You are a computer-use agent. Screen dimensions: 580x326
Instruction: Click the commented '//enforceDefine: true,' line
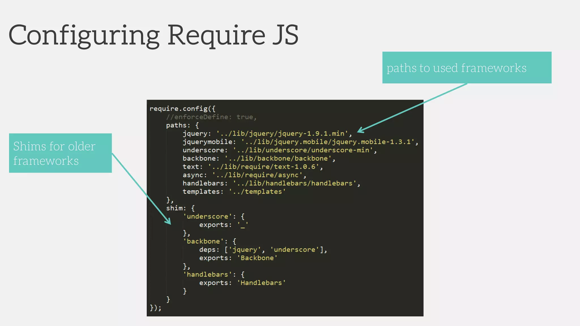(211, 117)
